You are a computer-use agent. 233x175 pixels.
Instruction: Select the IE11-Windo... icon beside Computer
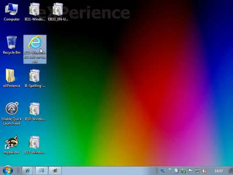(x=35, y=12)
